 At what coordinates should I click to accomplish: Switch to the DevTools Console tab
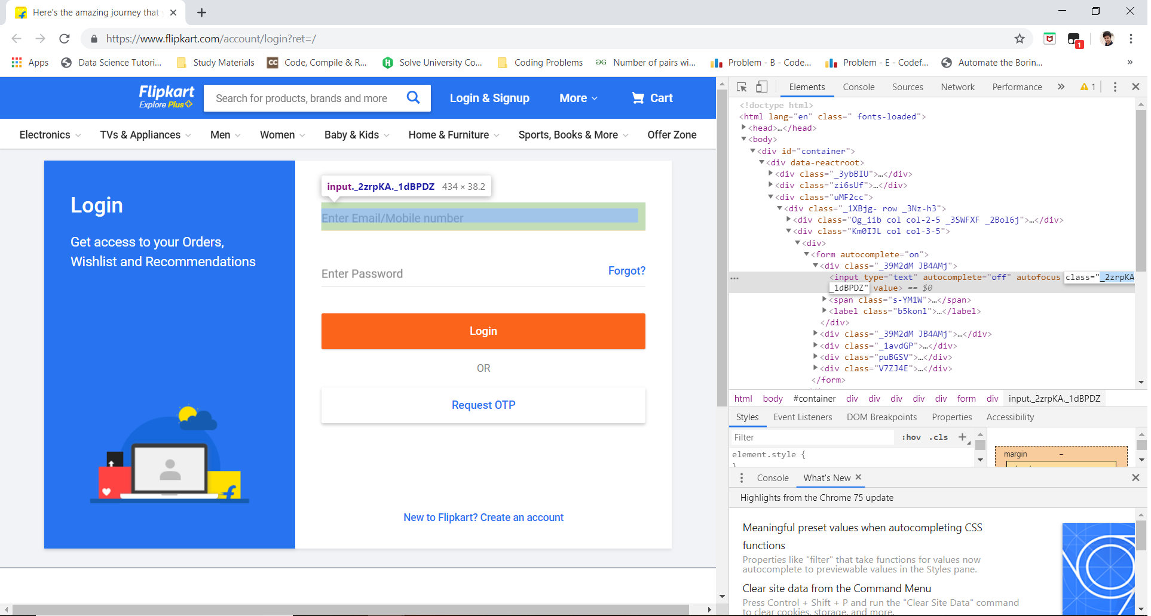pos(859,87)
